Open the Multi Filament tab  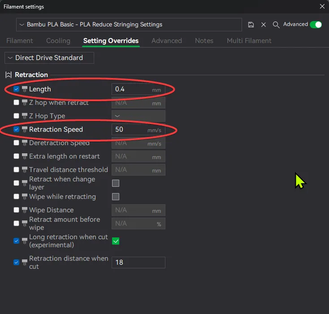[x=249, y=41]
